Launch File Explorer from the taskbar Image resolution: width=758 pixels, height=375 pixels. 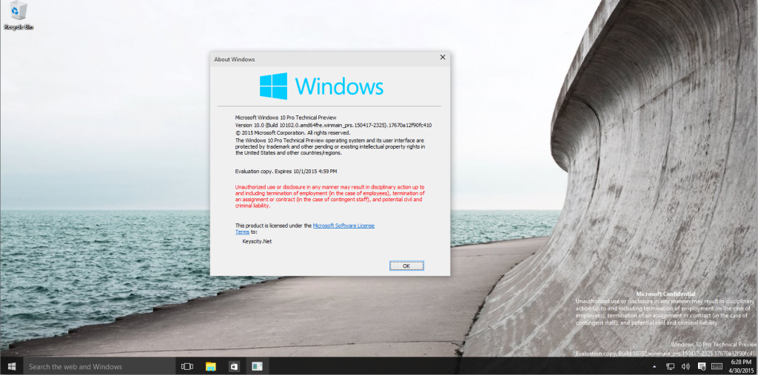coord(210,367)
